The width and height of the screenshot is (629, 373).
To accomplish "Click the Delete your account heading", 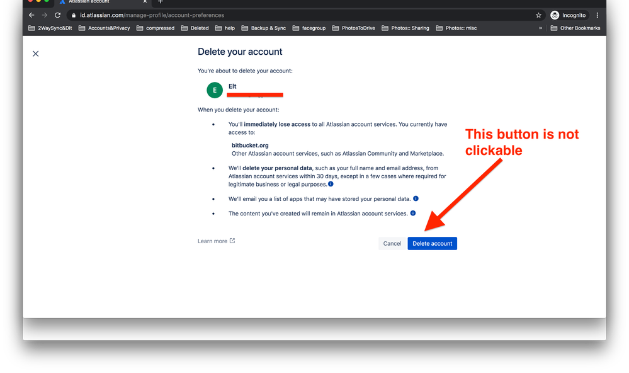I will click(240, 52).
